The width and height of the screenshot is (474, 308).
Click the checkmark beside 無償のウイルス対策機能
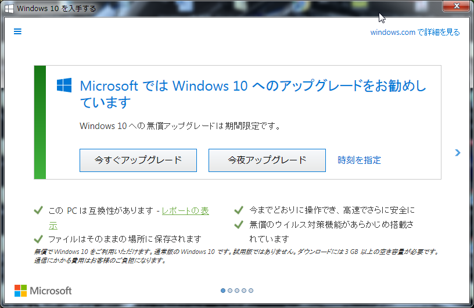click(239, 224)
